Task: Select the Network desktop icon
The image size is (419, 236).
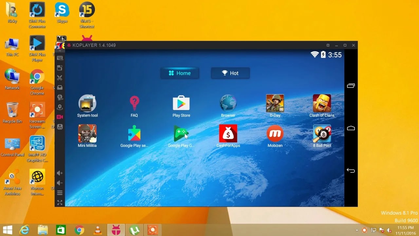Action: click(x=12, y=79)
